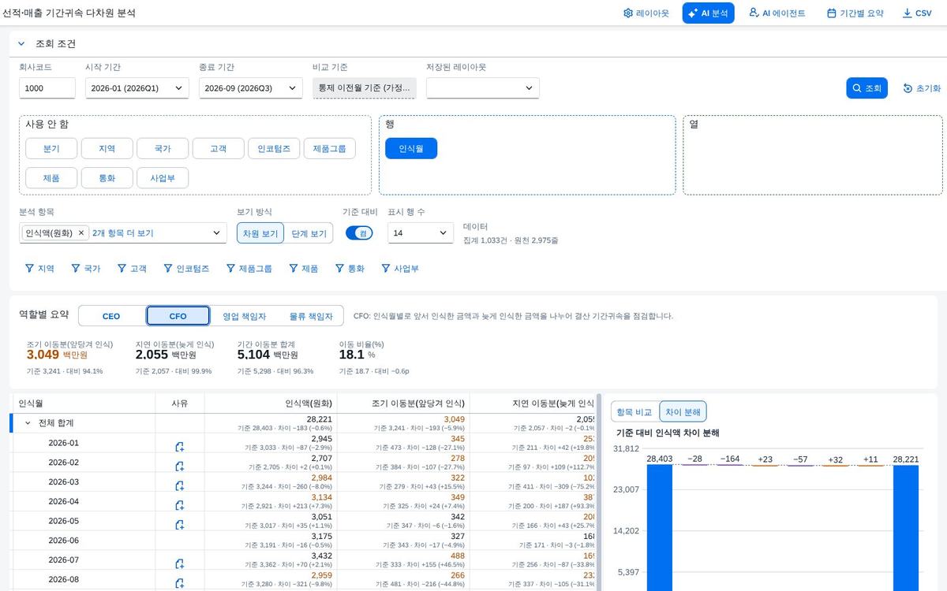947x591 pixels.
Task: Toggle the 기준 대비 switch
Action: (x=360, y=233)
